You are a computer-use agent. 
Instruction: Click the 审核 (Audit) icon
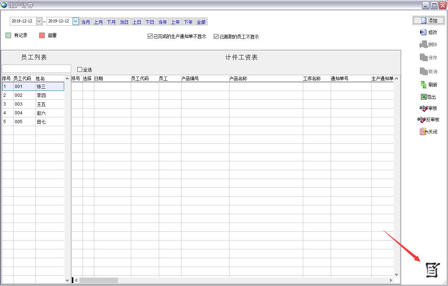(x=423, y=108)
